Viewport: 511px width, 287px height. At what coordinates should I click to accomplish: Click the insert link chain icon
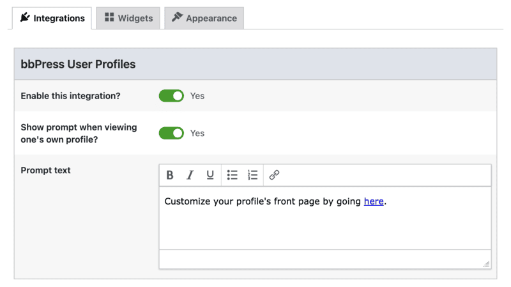pos(274,175)
